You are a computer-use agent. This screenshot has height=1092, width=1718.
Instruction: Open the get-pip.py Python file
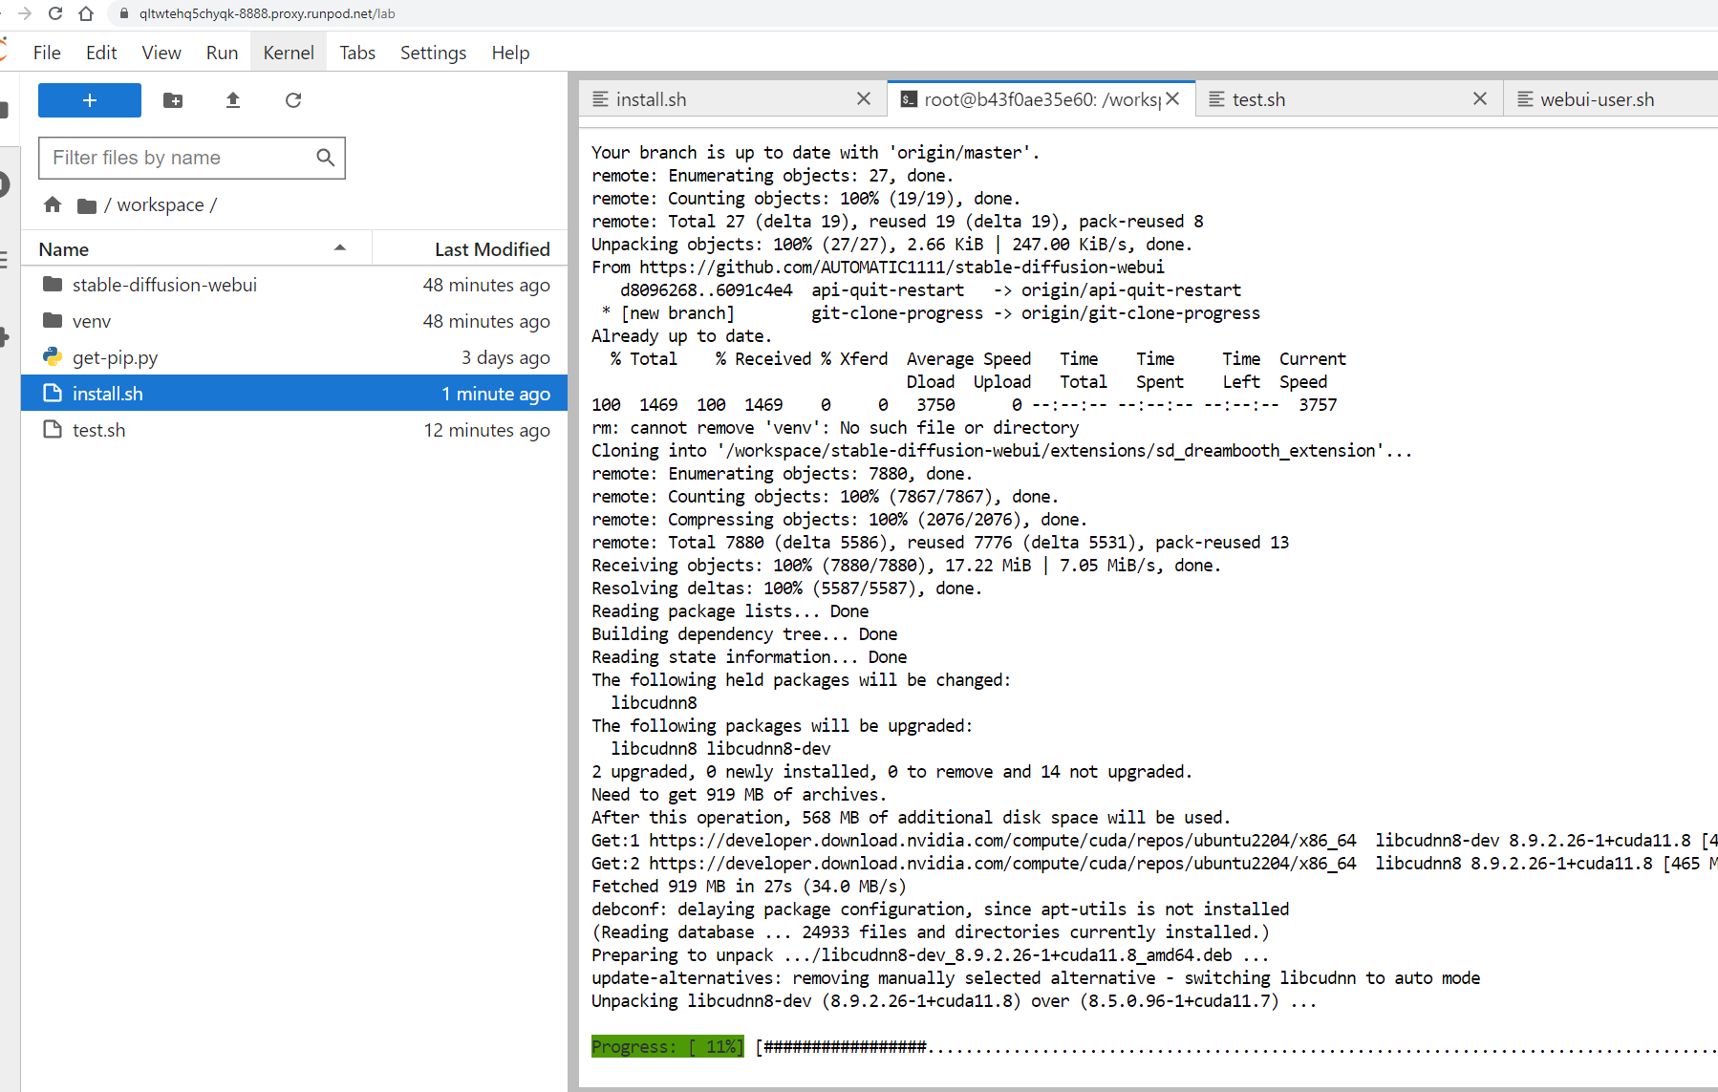(x=115, y=356)
